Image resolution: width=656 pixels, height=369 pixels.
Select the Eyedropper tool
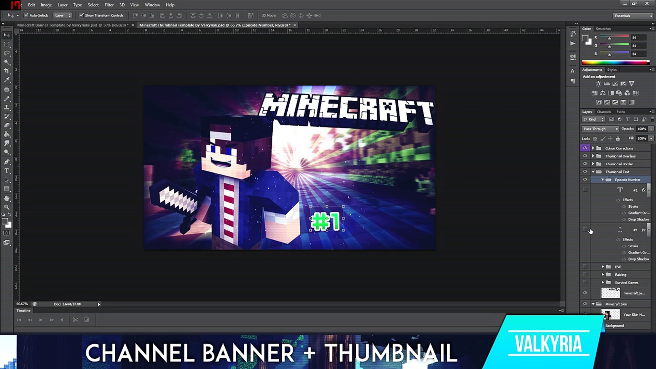click(6, 80)
